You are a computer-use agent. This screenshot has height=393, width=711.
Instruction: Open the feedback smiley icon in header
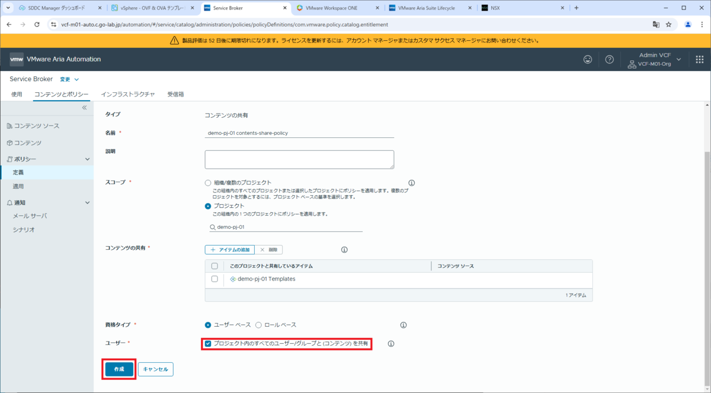(x=588, y=59)
